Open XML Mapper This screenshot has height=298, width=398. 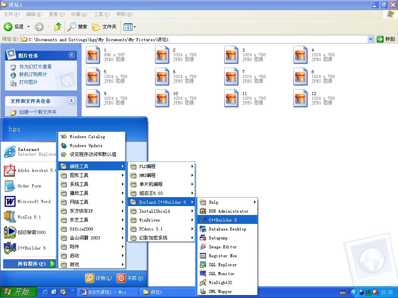(227, 291)
